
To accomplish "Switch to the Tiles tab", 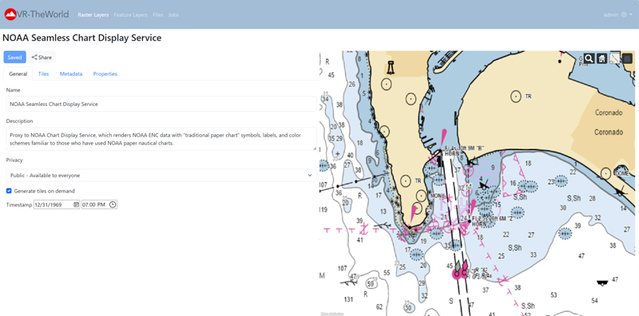I will coord(44,73).
